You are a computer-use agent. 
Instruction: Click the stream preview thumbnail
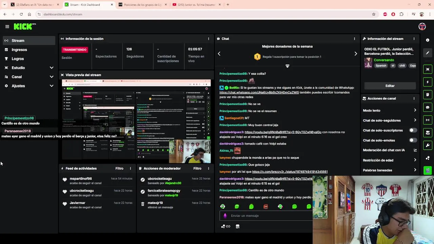pos(136,121)
